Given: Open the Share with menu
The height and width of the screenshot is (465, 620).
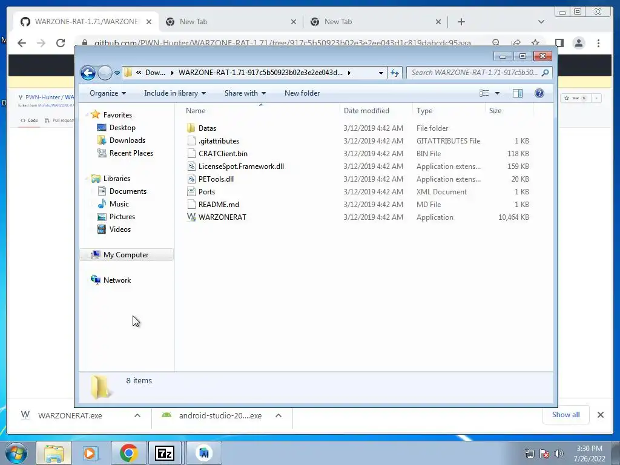Looking at the screenshot, I should coord(245,93).
